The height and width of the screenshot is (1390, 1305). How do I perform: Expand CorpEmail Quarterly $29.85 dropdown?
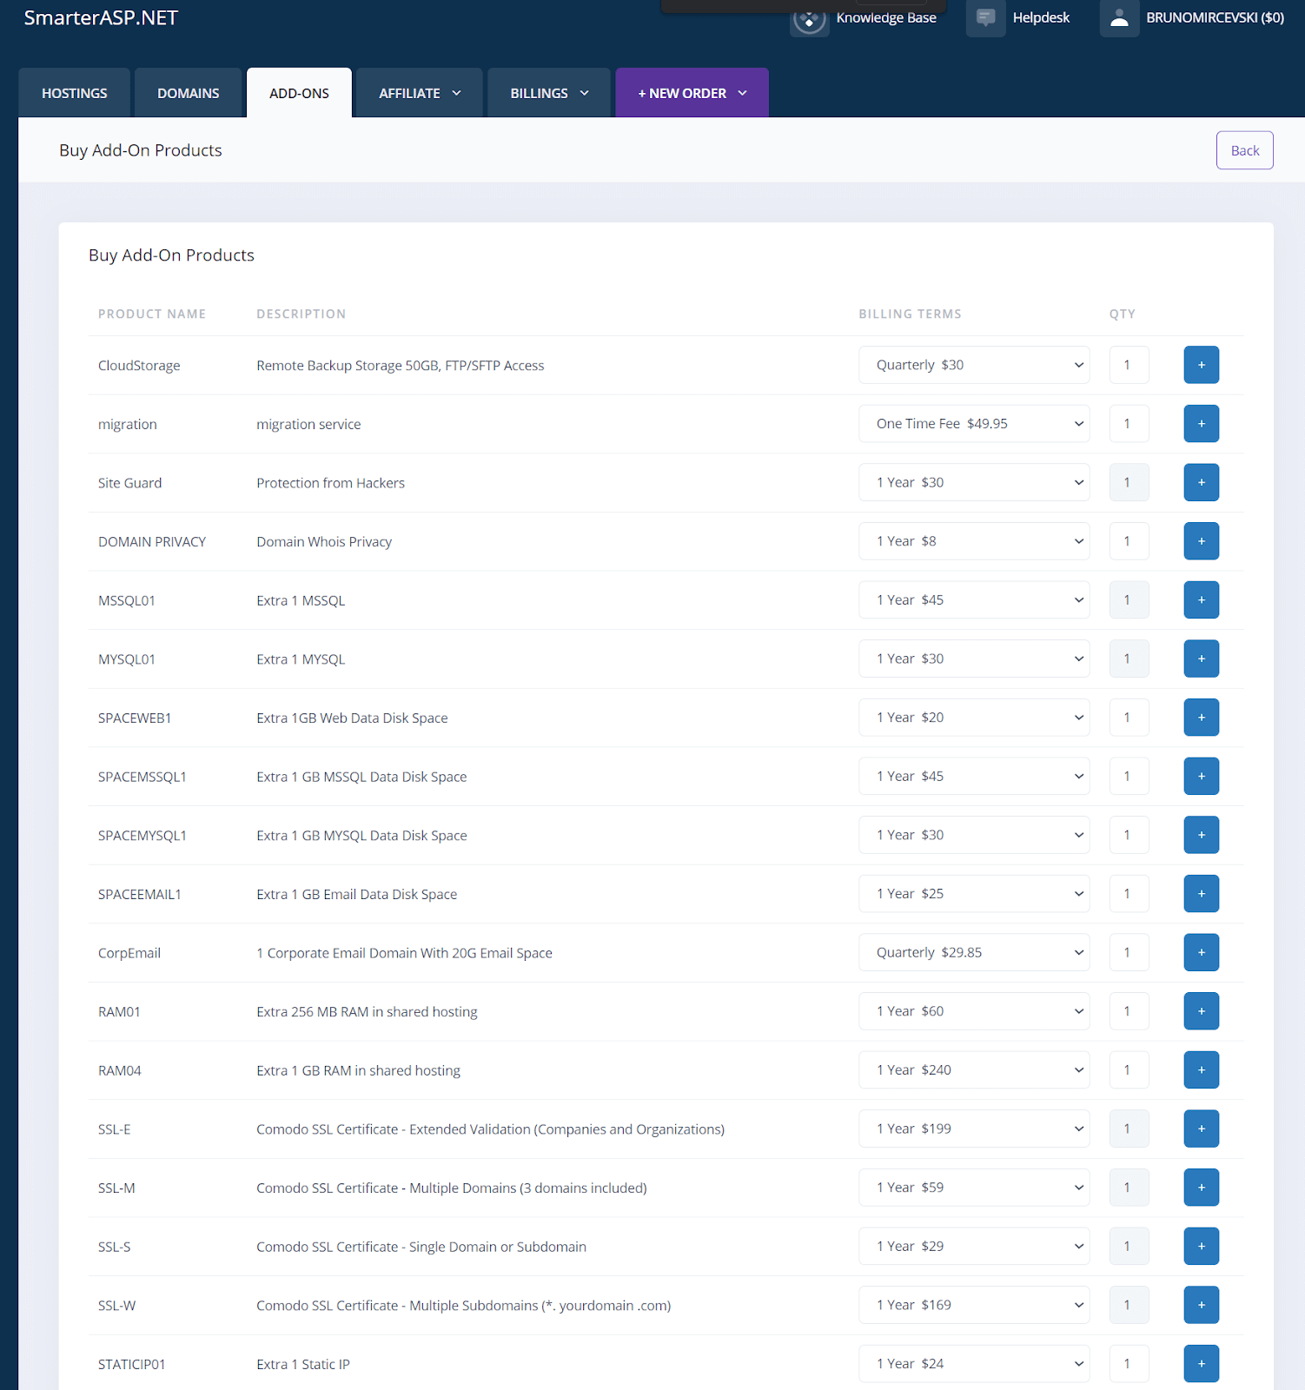point(974,953)
